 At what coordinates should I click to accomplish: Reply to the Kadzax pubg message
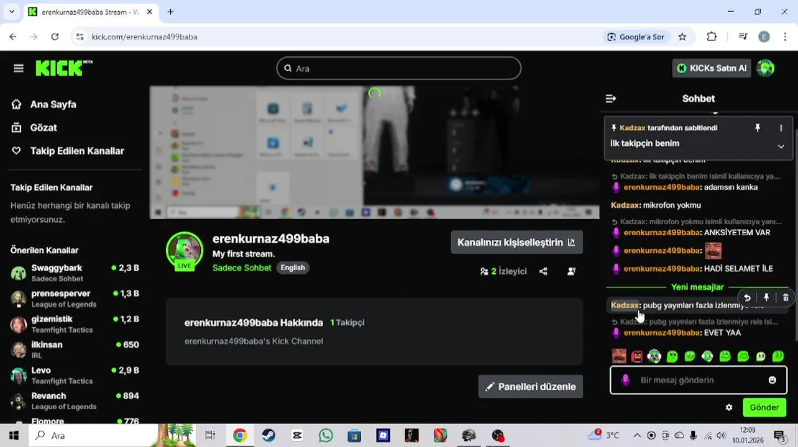pyautogui.click(x=747, y=298)
